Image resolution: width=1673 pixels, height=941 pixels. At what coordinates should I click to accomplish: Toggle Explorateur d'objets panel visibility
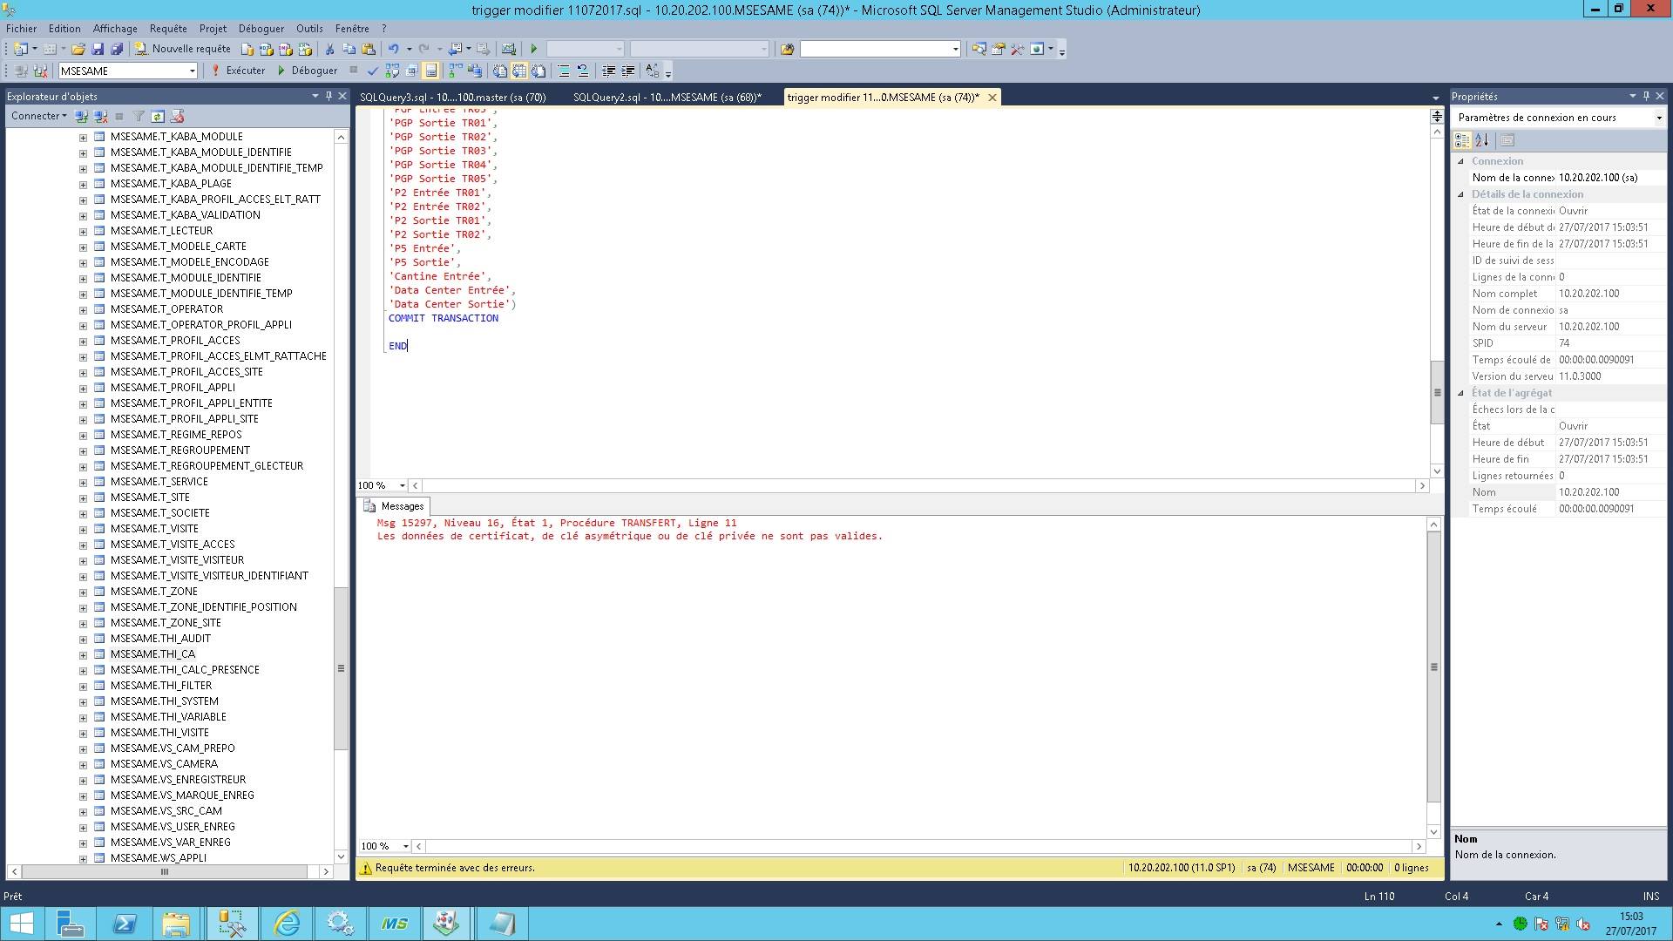click(x=328, y=95)
